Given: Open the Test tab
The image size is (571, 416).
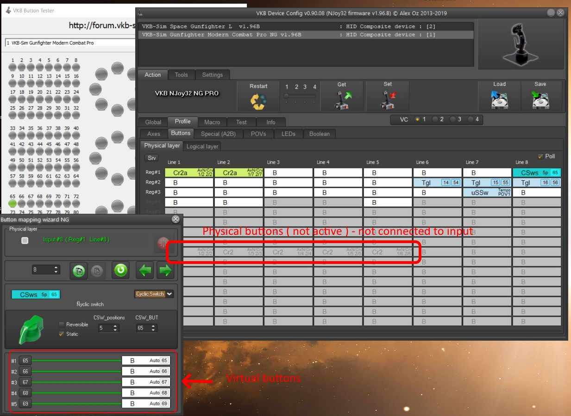Looking at the screenshot, I should click(242, 122).
